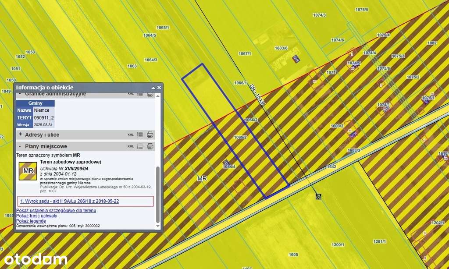Click the info panel scrollbar down arrow
The width and height of the screenshot is (449, 269).
(158, 226)
